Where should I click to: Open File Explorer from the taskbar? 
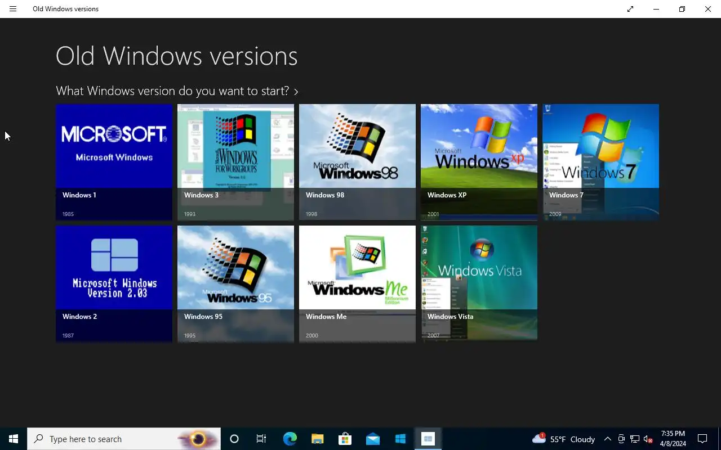(317, 439)
